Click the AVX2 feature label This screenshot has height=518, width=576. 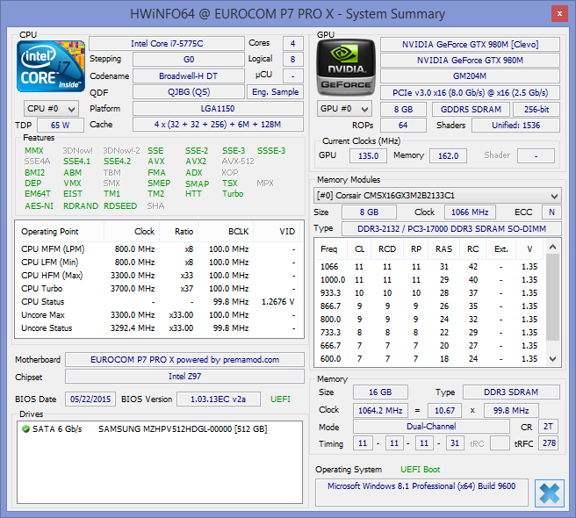pyautogui.click(x=196, y=162)
